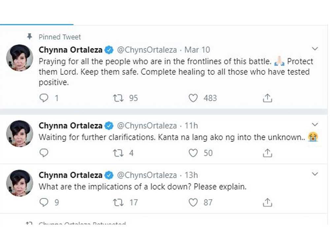The width and height of the screenshot is (330, 247).
Task: Open the share icon on the 'into the unknown' tweet
Action: click(267, 153)
